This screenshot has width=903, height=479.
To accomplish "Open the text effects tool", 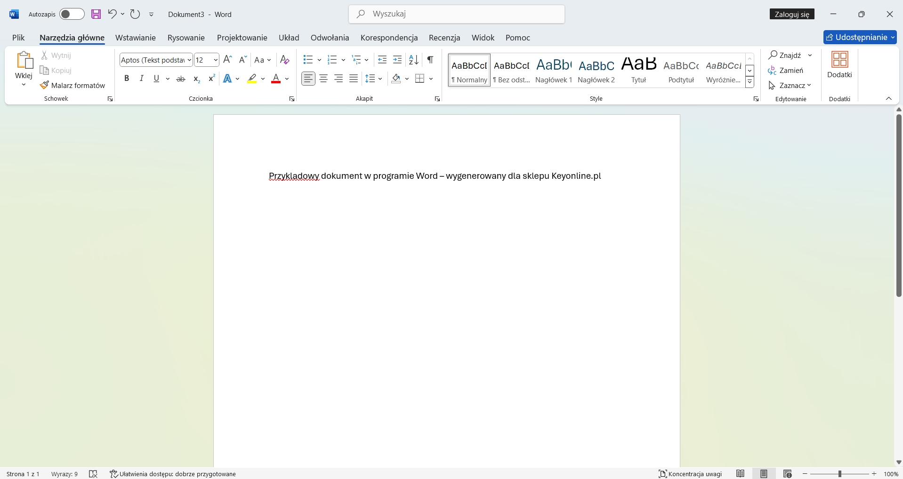I will [228, 79].
